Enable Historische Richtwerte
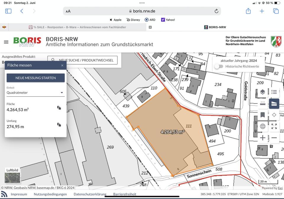284x199 pixels. [x=219, y=66]
